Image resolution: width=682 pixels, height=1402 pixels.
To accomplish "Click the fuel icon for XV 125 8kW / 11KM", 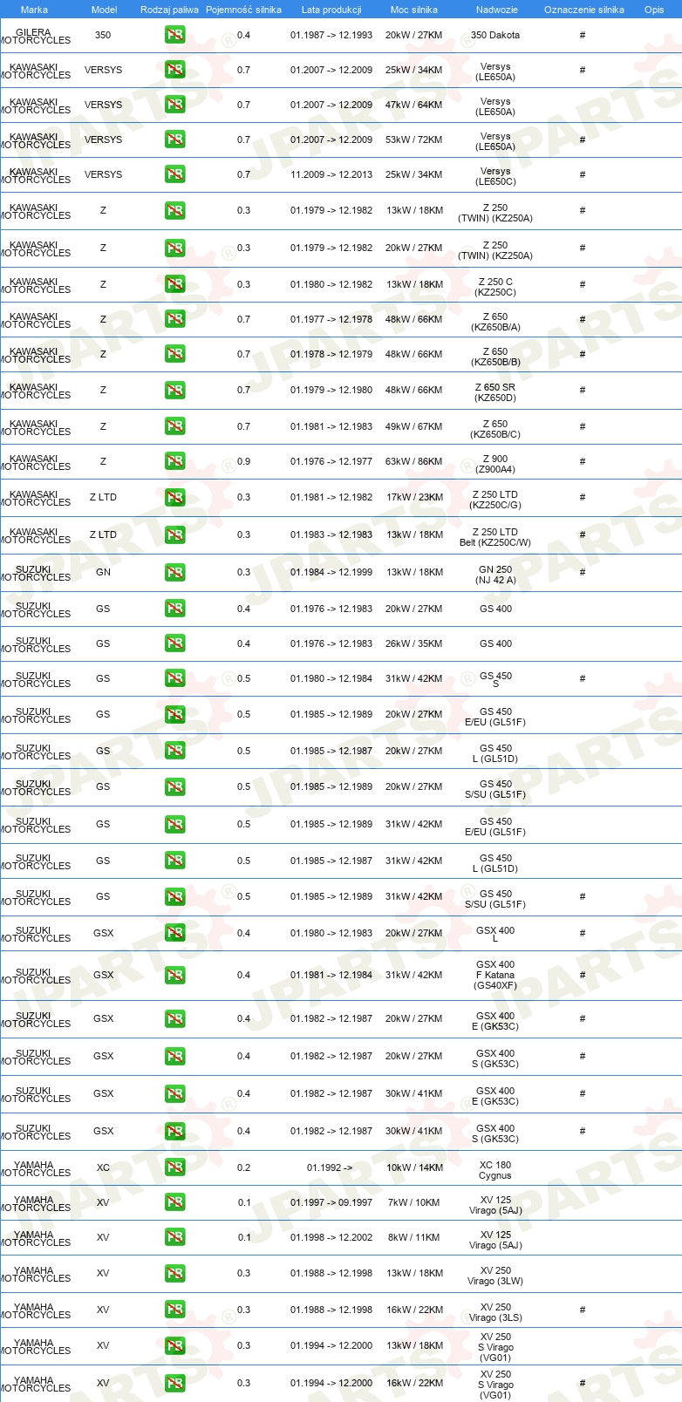I will (174, 1237).
